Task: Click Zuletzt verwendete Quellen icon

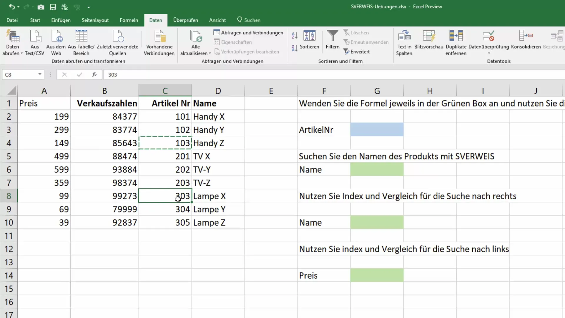Action: tap(117, 43)
